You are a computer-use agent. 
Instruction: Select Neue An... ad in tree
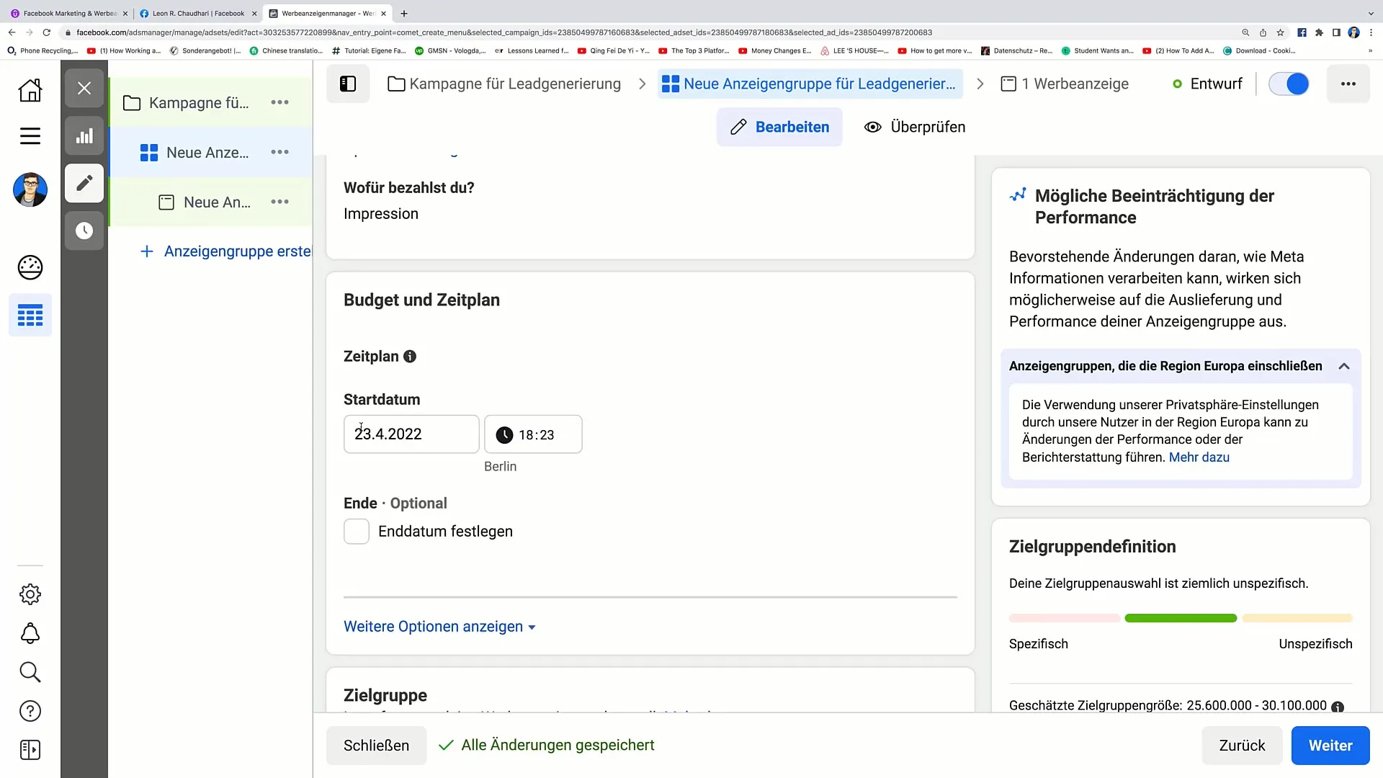pyautogui.click(x=217, y=202)
